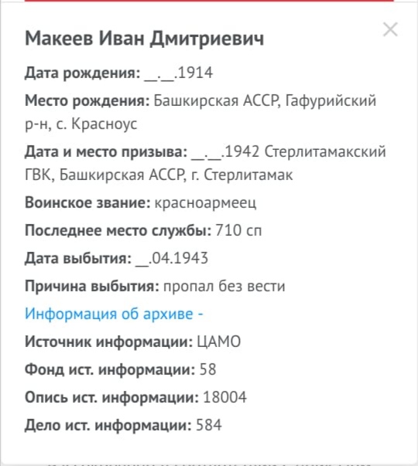Click the birth year 1914
This screenshot has width=418, height=466.
(195, 73)
